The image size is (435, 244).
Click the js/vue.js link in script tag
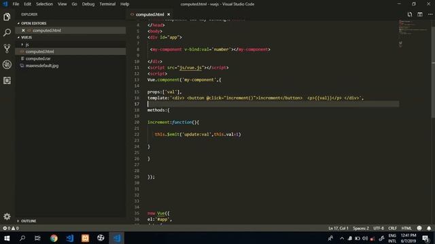pyautogui.click(x=190, y=68)
